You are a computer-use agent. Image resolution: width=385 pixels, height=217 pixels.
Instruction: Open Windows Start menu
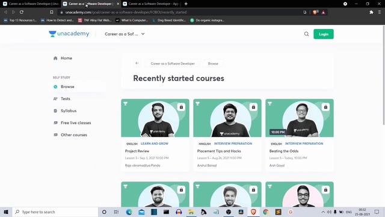6,212
